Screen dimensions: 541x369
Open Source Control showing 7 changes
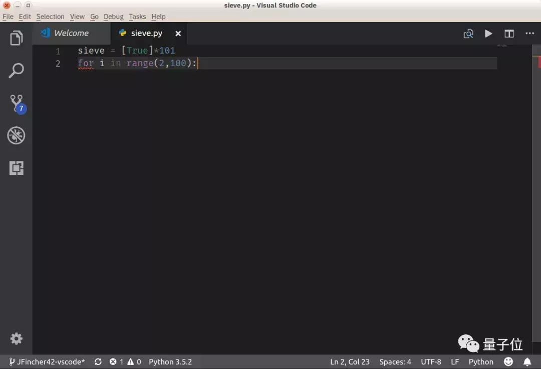pos(17,103)
